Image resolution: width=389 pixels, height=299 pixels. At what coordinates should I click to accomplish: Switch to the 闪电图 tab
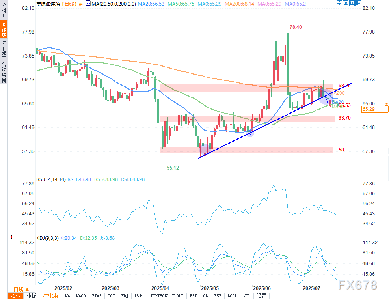(x=4, y=49)
